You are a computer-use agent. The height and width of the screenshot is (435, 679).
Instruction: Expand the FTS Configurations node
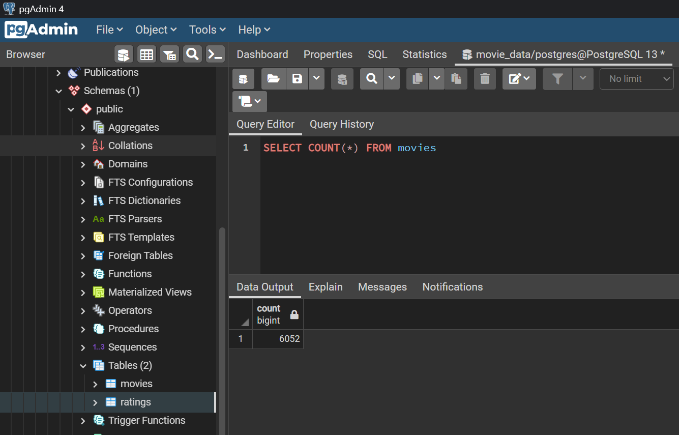pyautogui.click(x=83, y=183)
